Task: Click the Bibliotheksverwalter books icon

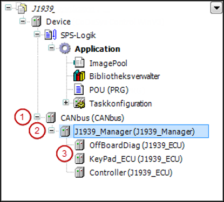Action: [79, 76]
